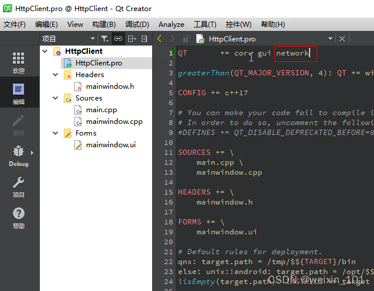Screen dimensions: 374x291
Task: Toggle synchronize with editor link icon
Action: point(118,39)
